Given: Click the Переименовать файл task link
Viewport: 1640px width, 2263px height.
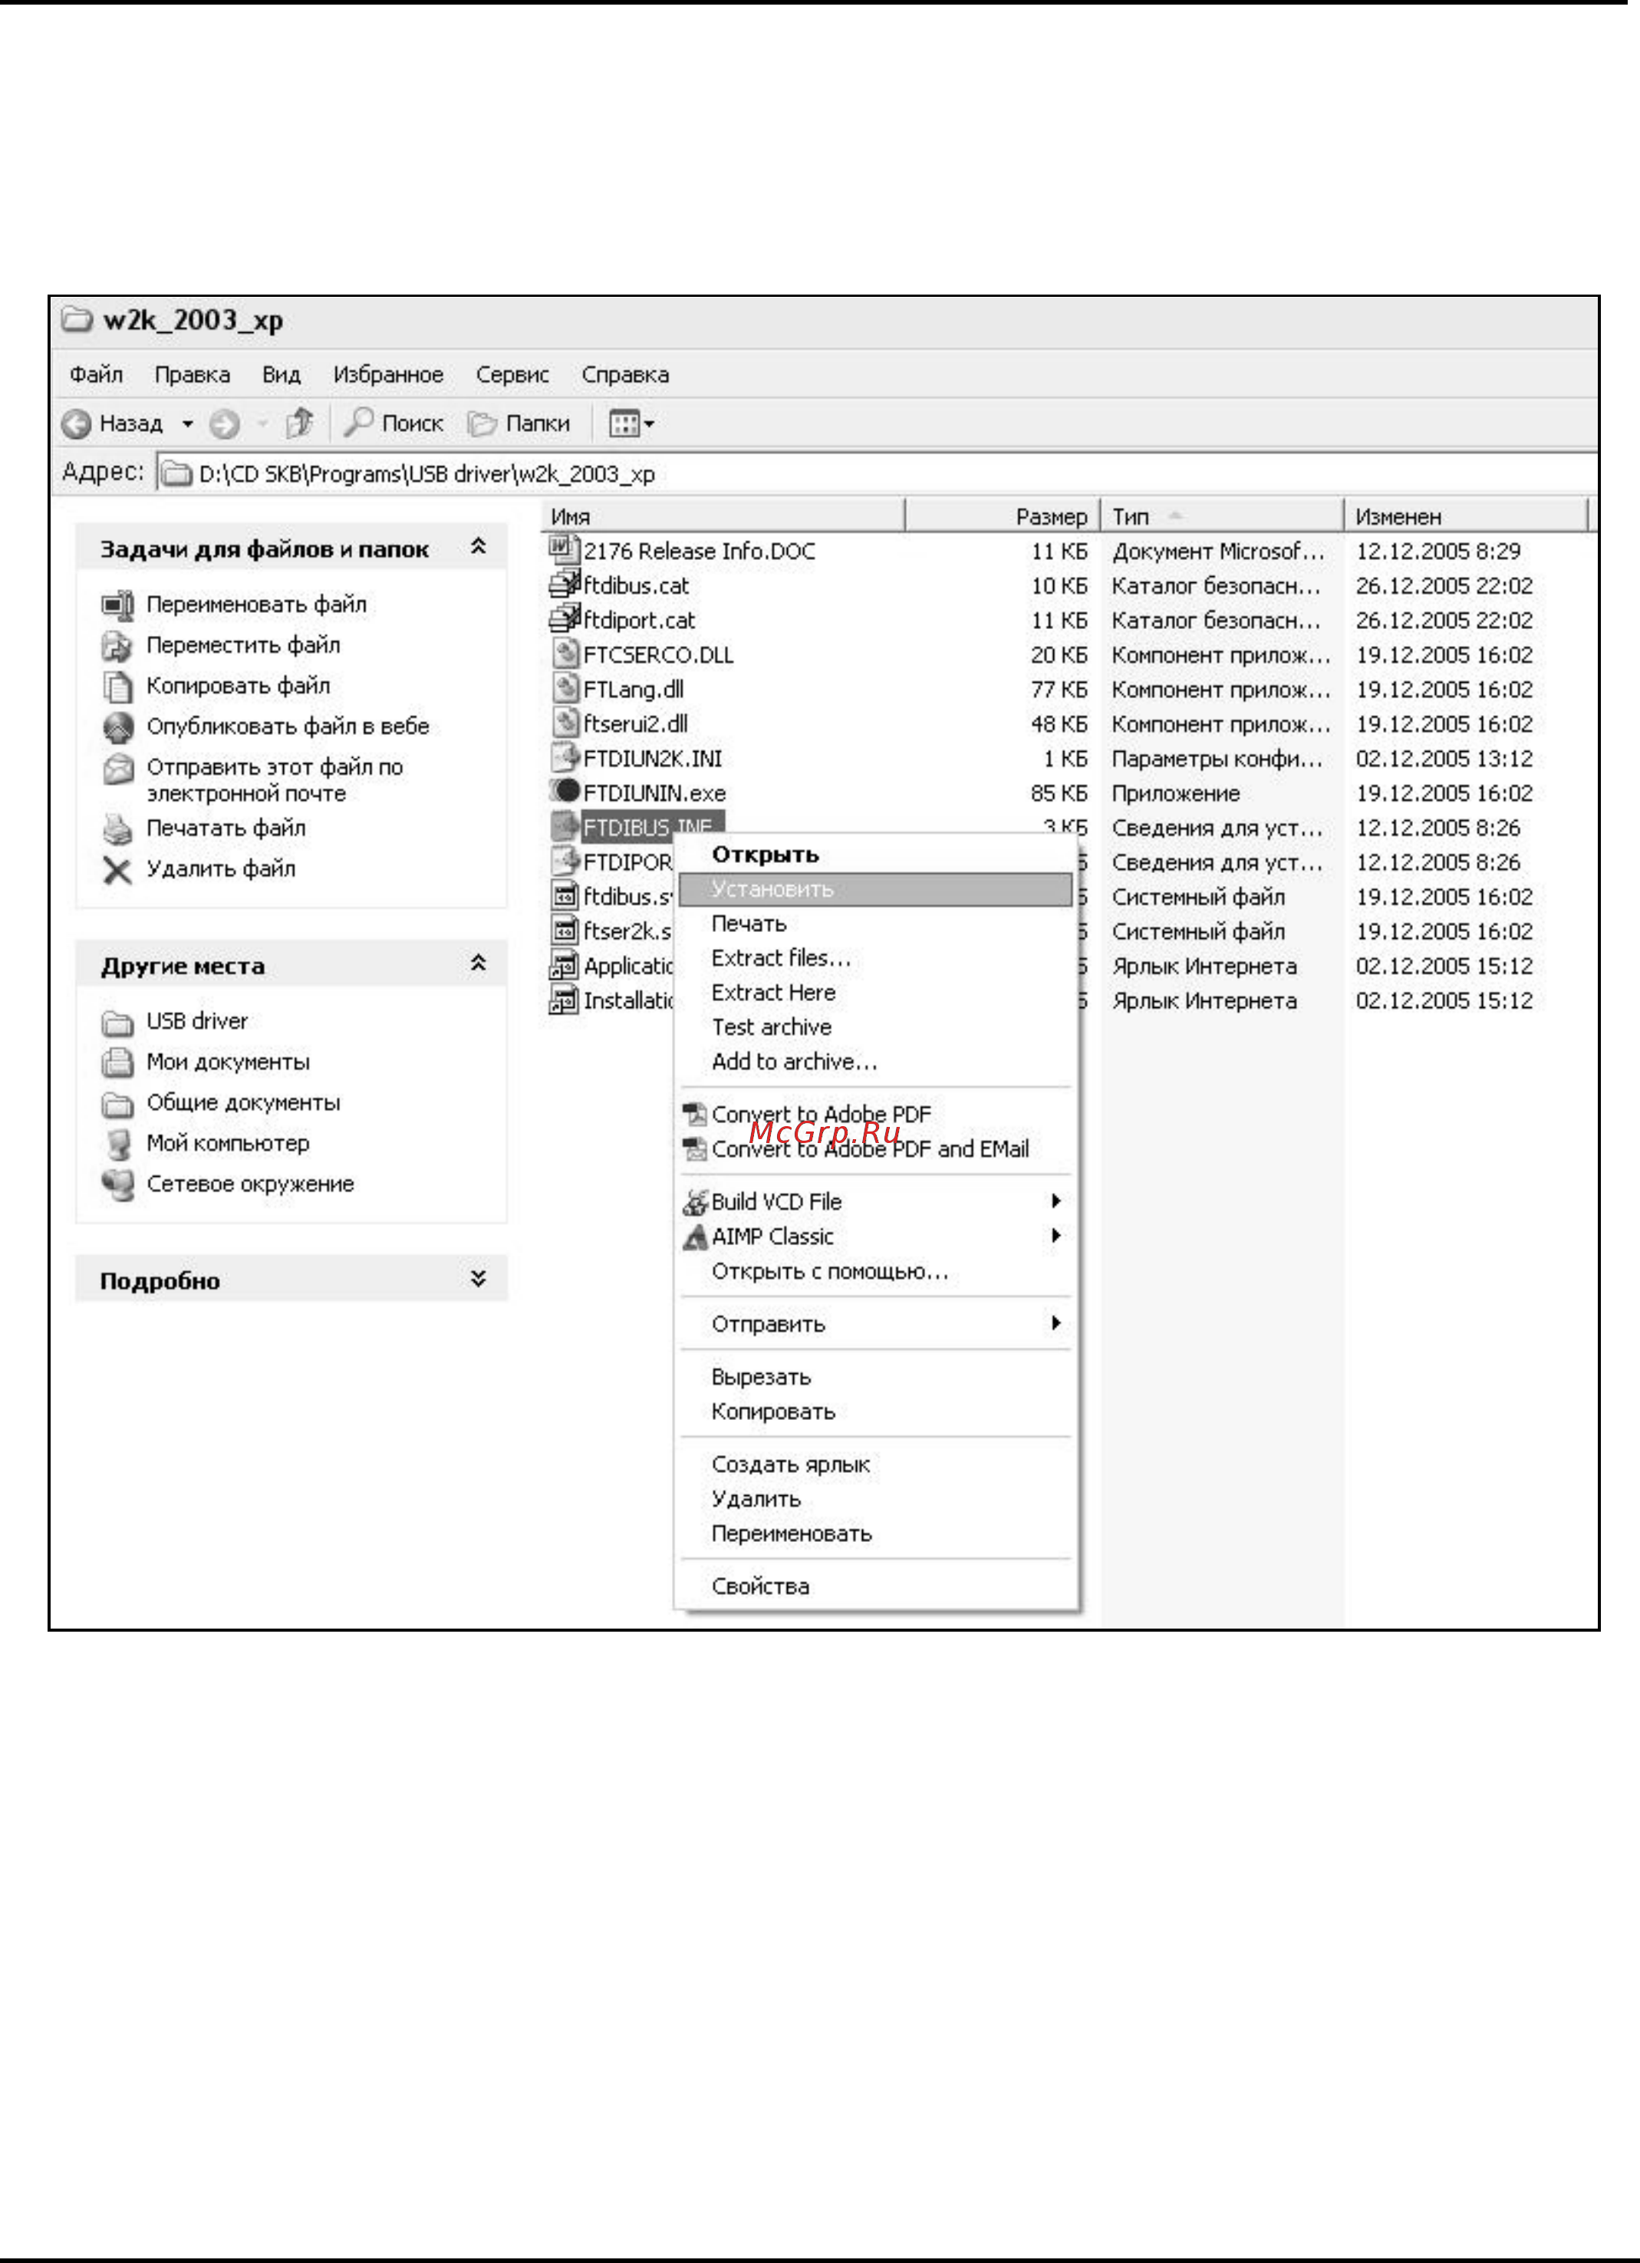Looking at the screenshot, I should [x=256, y=604].
